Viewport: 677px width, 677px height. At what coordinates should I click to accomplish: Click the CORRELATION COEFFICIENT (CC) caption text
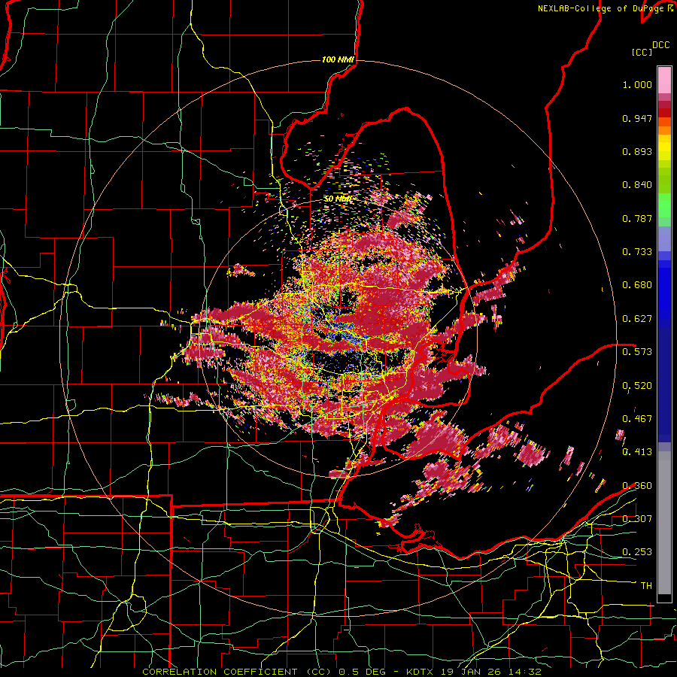[237, 672]
